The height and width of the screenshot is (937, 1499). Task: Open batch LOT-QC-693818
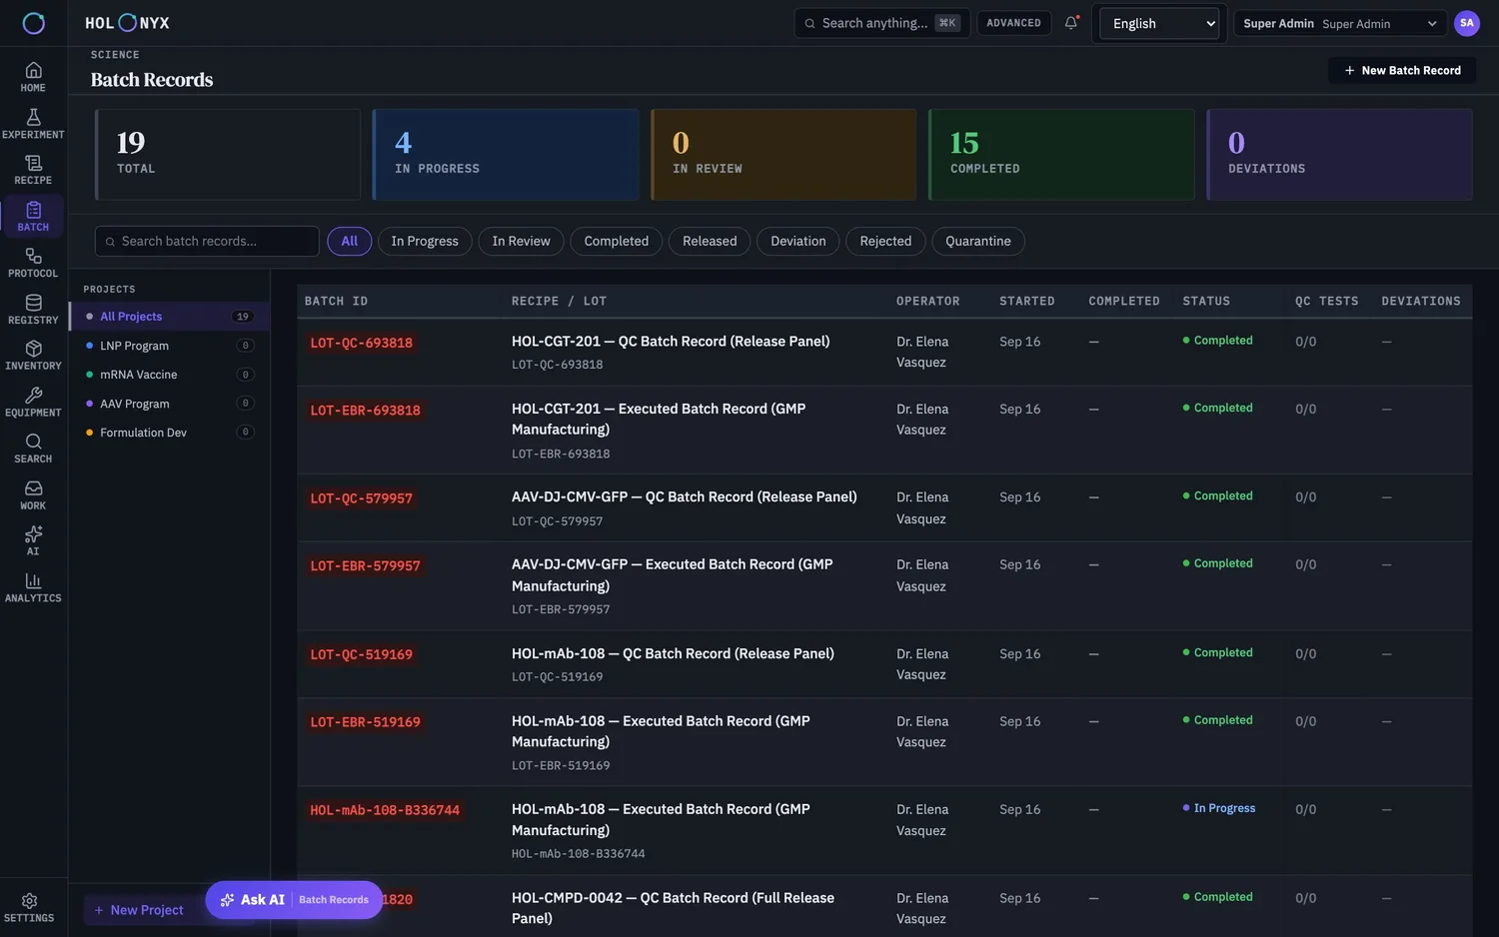(362, 343)
